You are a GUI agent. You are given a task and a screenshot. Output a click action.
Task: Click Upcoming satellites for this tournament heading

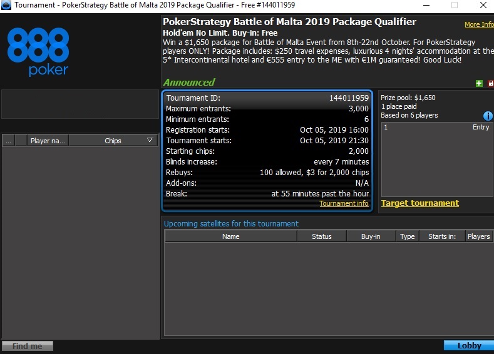point(231,224)
